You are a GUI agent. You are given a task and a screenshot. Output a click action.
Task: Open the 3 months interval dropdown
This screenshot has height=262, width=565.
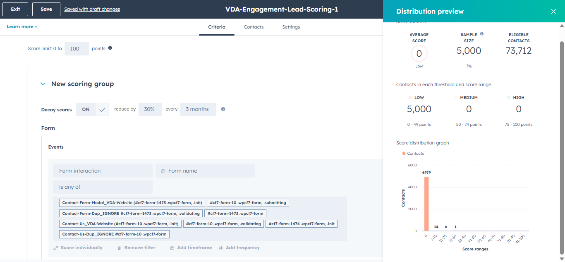(198, 109)
